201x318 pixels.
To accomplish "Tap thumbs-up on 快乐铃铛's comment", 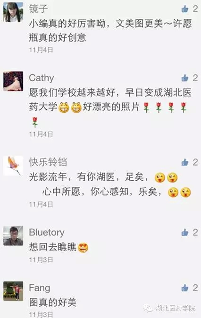I will pyautogui.click(x=185, y=162).
